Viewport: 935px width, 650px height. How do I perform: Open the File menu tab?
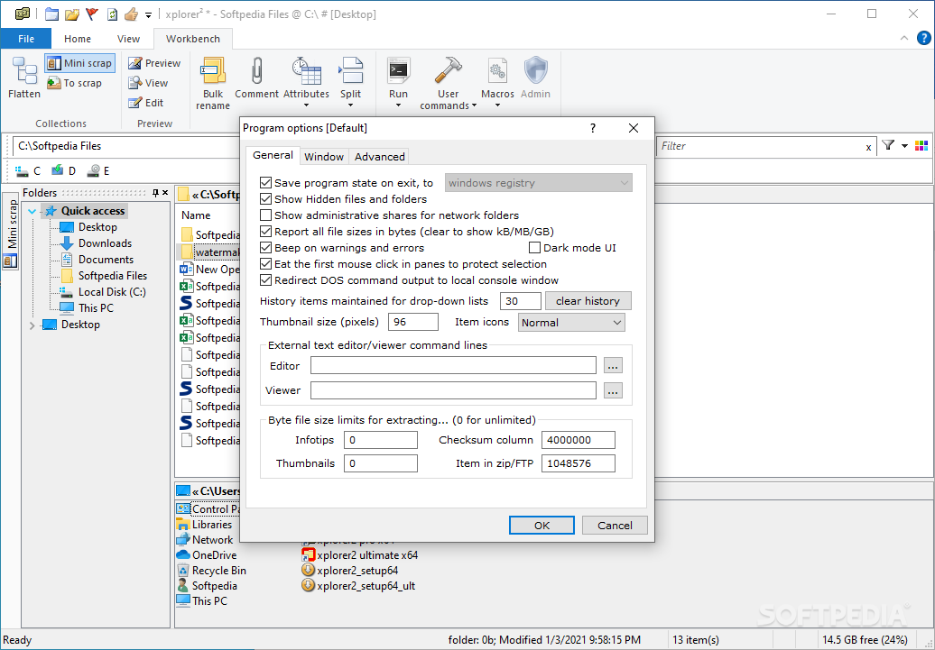click(x=25, y=39)
